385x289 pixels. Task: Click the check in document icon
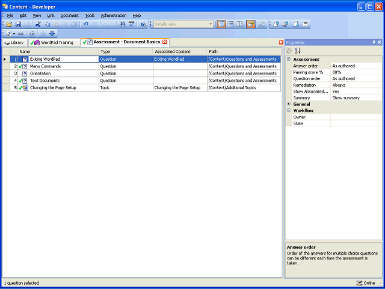276,24
